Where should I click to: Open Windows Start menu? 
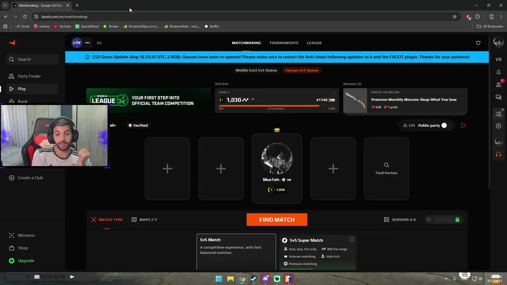219,279
